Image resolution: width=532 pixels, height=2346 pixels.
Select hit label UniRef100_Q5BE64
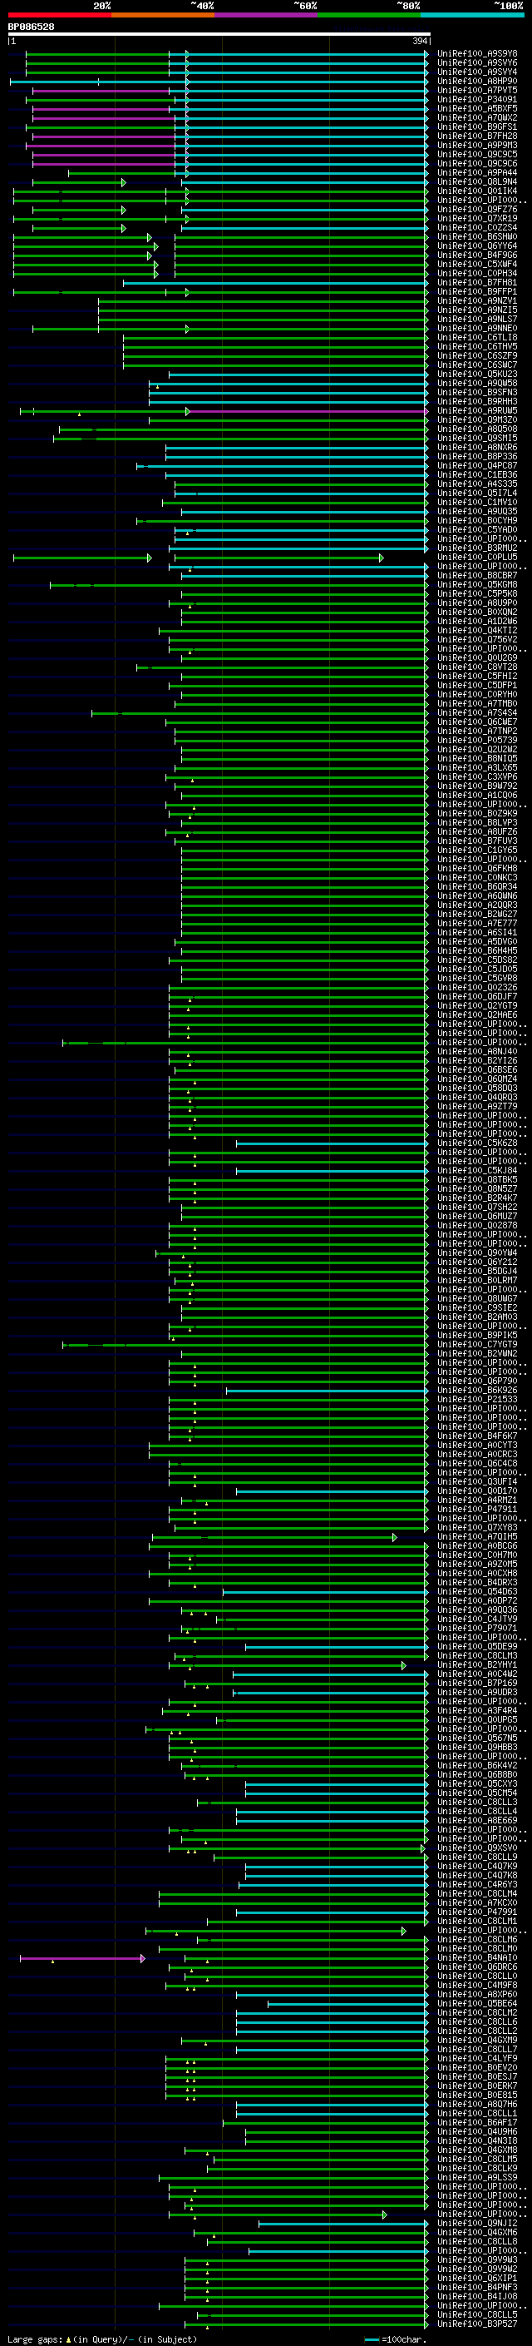coord(477,2004)
